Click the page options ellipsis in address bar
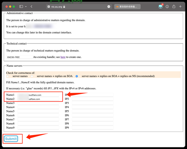 click(x=108, y=7)
